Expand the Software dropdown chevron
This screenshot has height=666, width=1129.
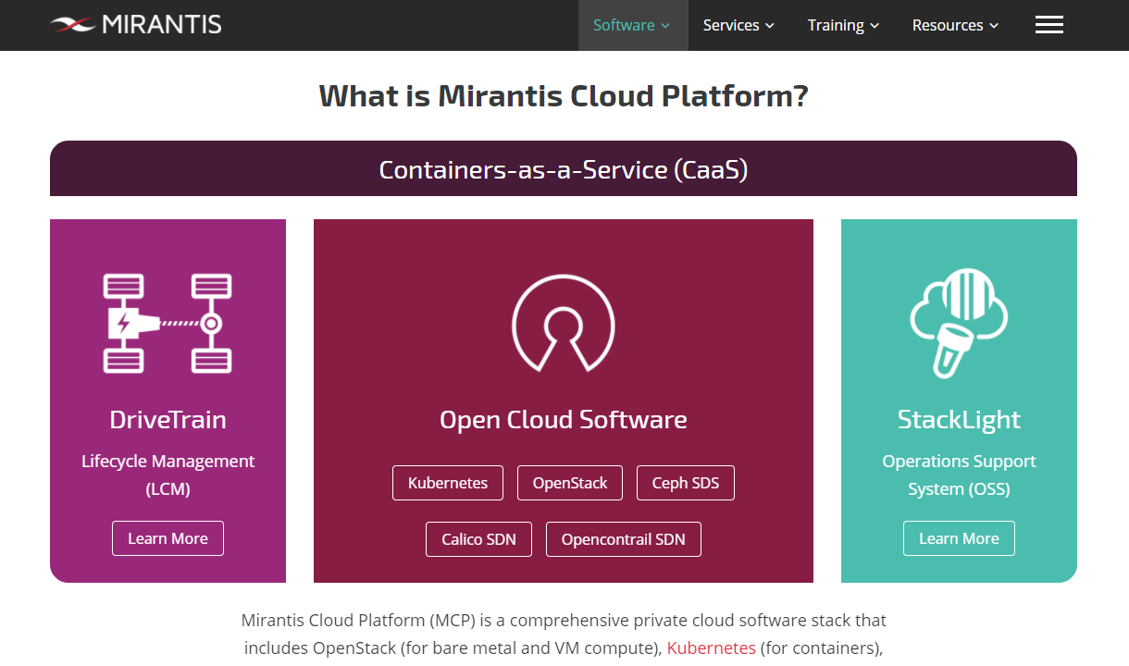665,26
